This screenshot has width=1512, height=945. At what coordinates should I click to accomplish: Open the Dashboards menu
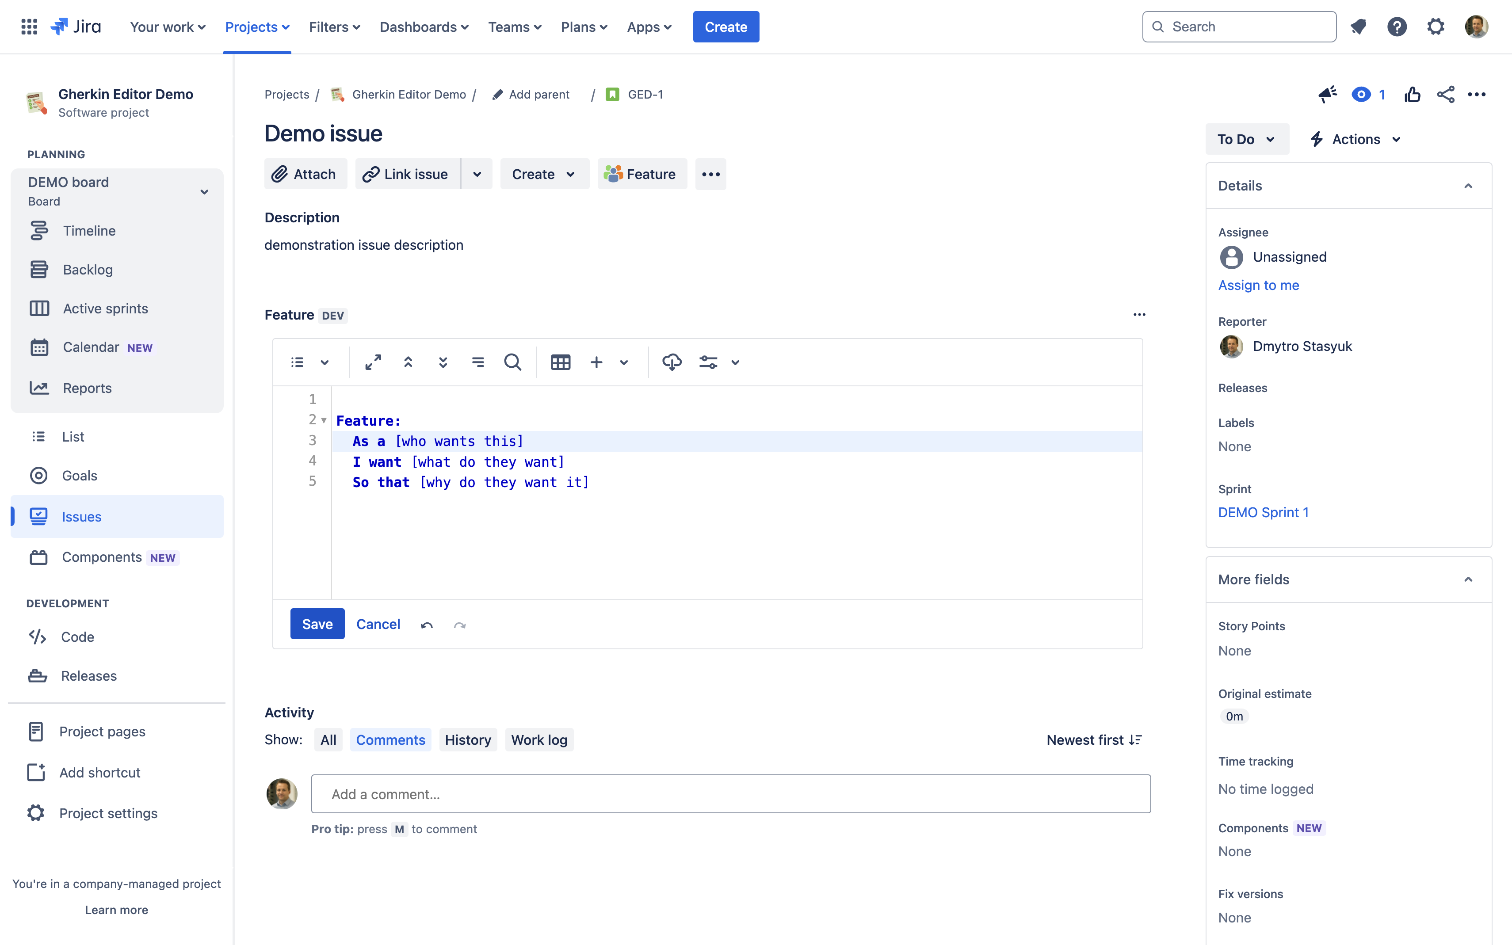(x=424, y=27)
